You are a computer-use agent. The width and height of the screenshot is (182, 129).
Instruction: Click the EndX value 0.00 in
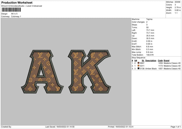[x=149, y=41]
